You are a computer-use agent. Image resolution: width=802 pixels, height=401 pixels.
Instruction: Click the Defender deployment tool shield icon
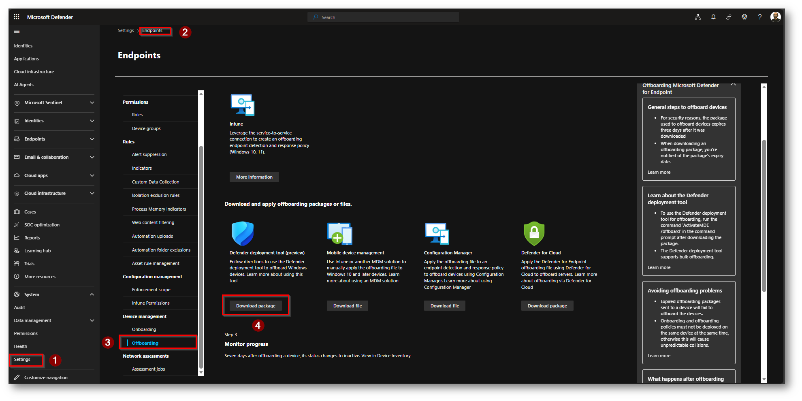(x=243, y=233)
